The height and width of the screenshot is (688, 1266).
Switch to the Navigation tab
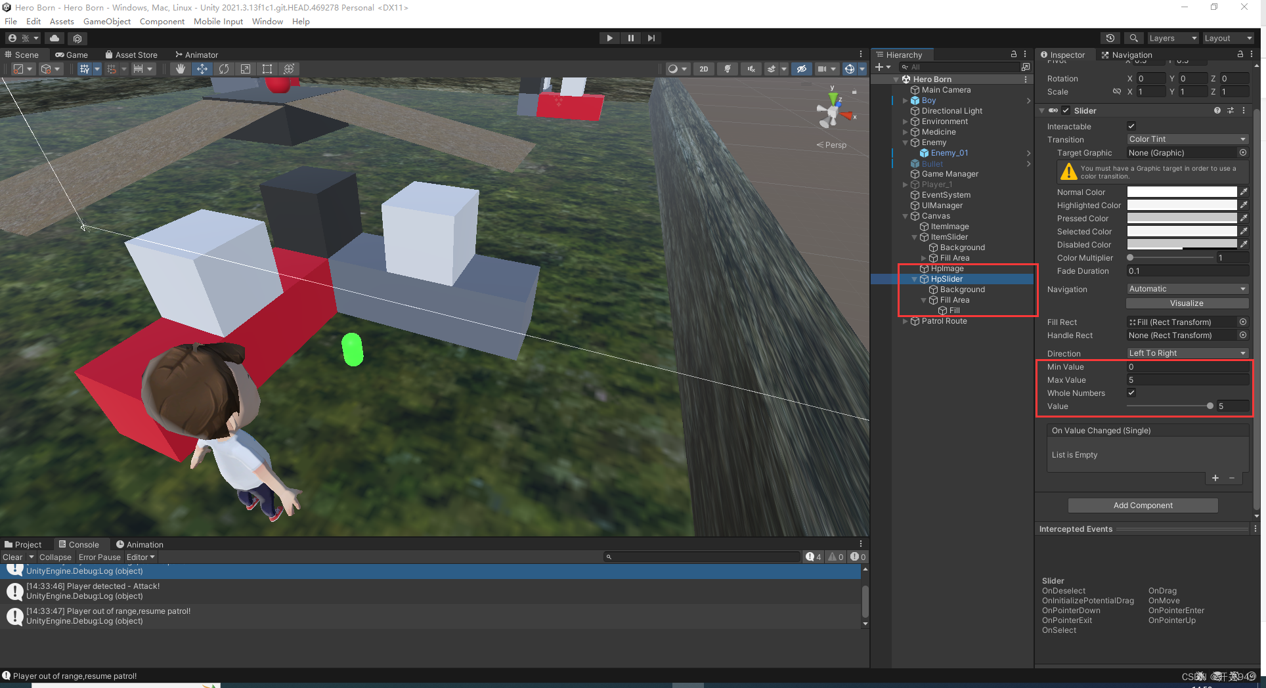[1127, 54]
